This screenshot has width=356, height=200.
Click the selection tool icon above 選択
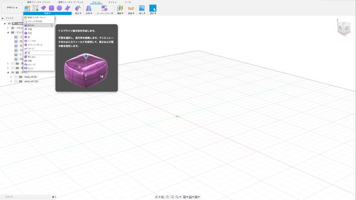tap(153, 8)
